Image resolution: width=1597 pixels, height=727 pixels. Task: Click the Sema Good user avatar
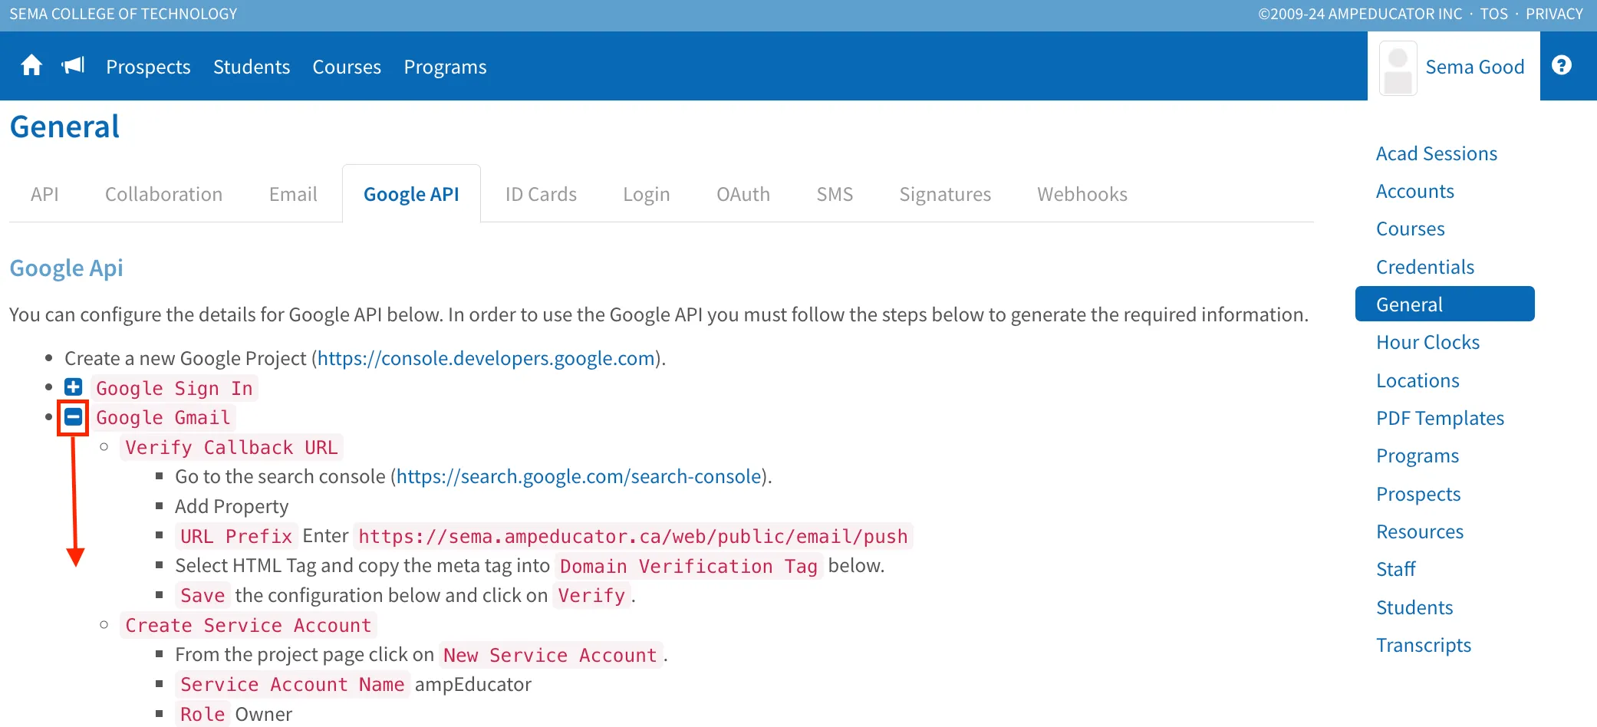tap(1398, 67)
